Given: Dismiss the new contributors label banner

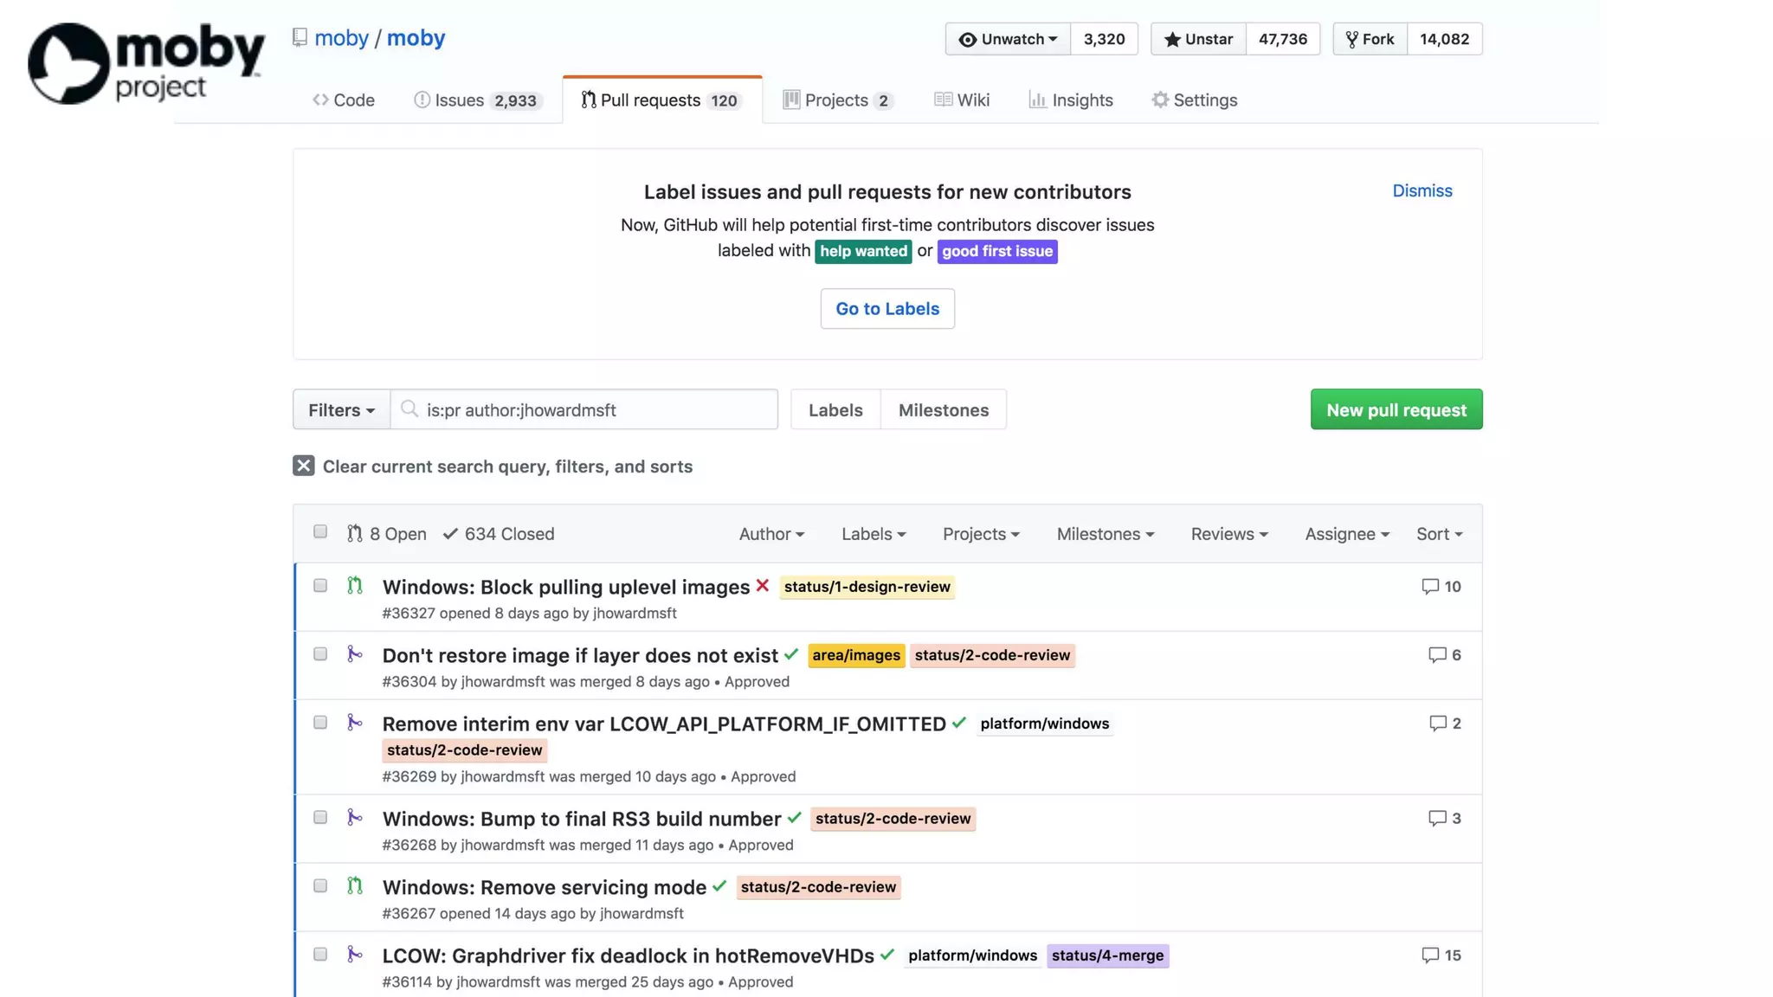Looking at the screenshot, I should (x=1422, y=190).
